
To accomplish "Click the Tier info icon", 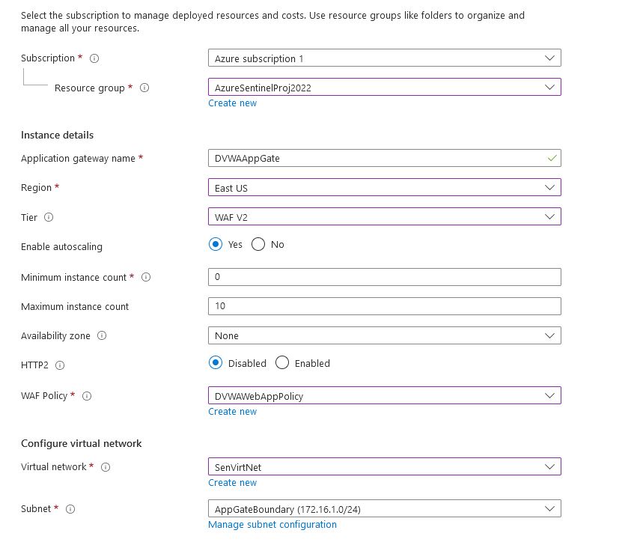I will click(x=49, y=217).
